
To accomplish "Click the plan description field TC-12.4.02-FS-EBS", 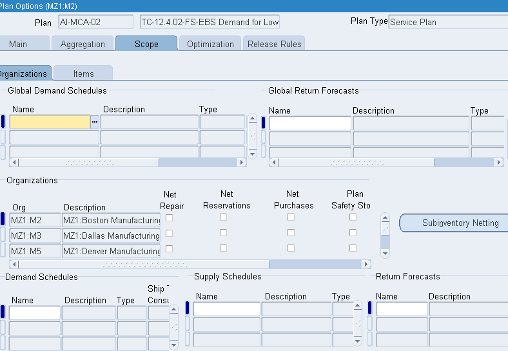I will coord(210,22).
